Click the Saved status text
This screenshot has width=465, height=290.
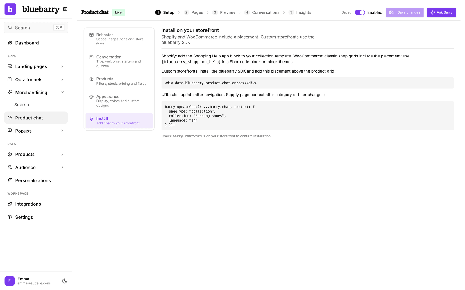346,12
